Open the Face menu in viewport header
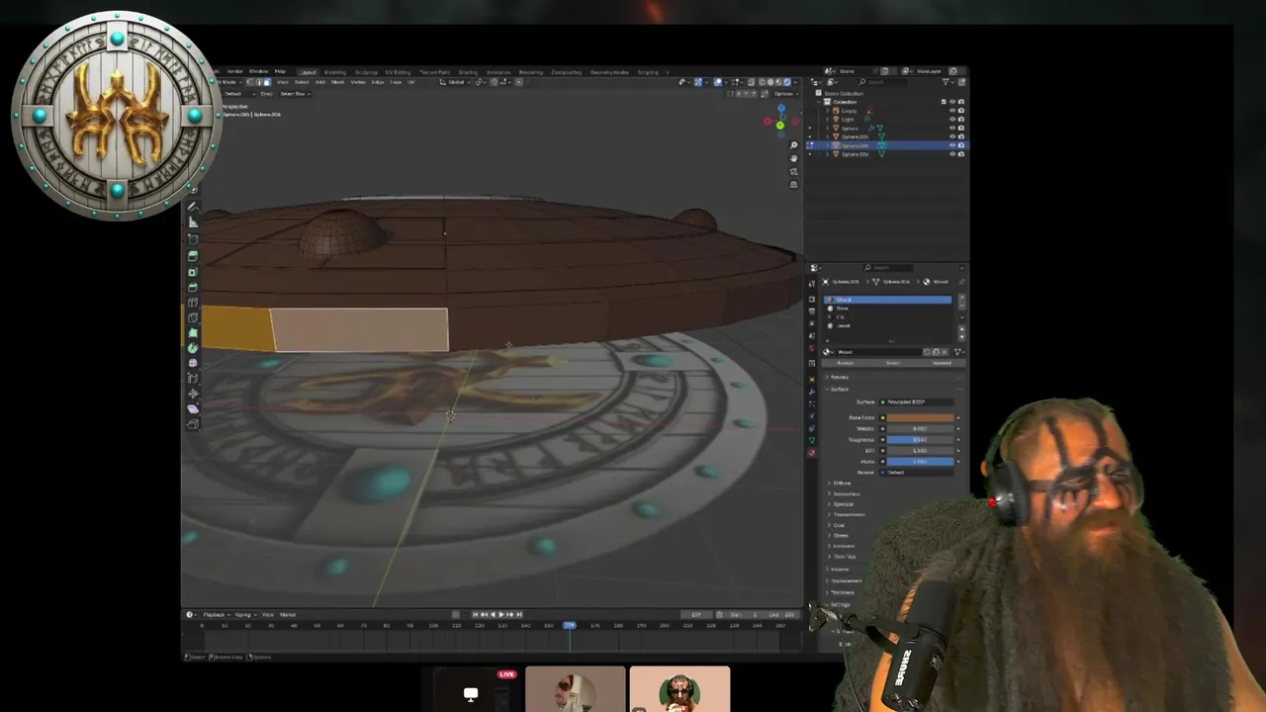The image size is (1266, 712). pos(396,82)
